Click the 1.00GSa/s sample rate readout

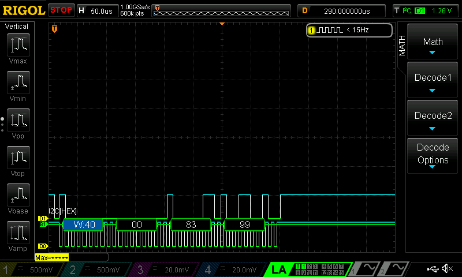(x=135, y=7)
